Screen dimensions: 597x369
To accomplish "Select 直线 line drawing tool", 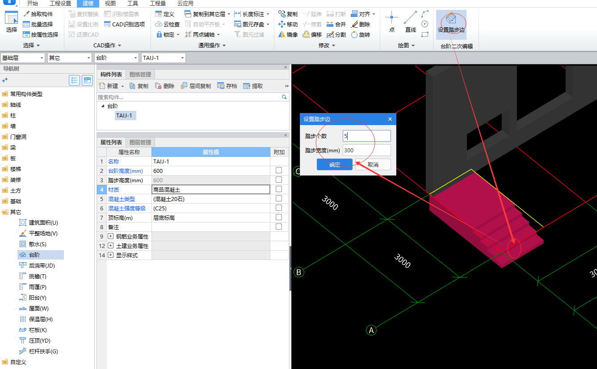I will (x=411, y=22).
